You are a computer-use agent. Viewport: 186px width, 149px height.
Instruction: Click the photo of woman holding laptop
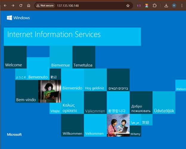coord(49,91)
